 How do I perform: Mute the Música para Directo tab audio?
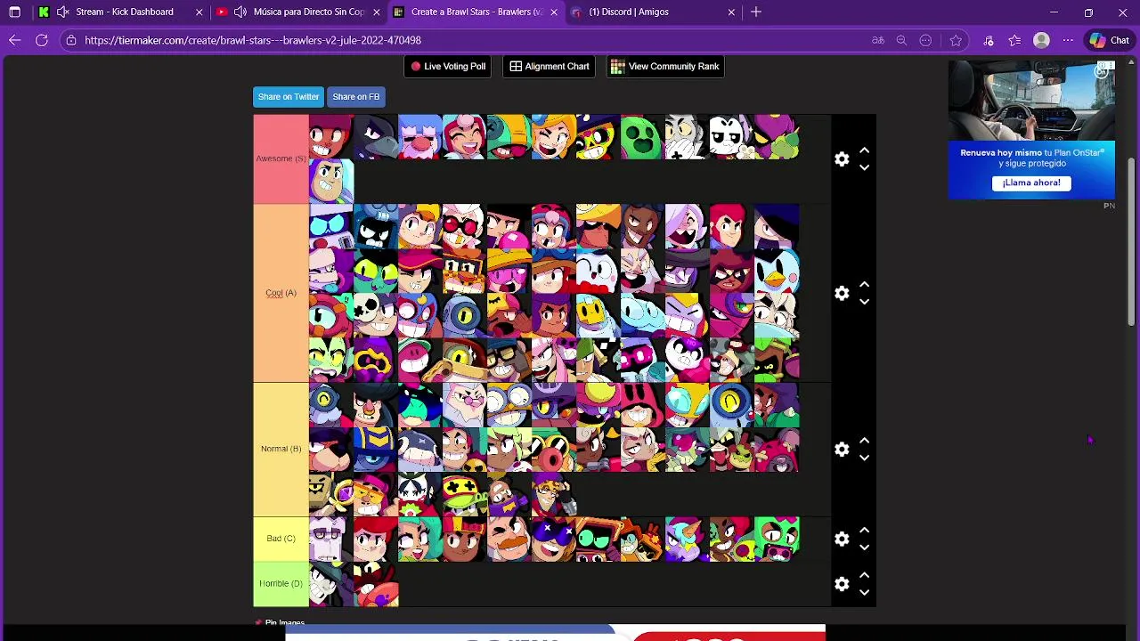coord(240,12)
